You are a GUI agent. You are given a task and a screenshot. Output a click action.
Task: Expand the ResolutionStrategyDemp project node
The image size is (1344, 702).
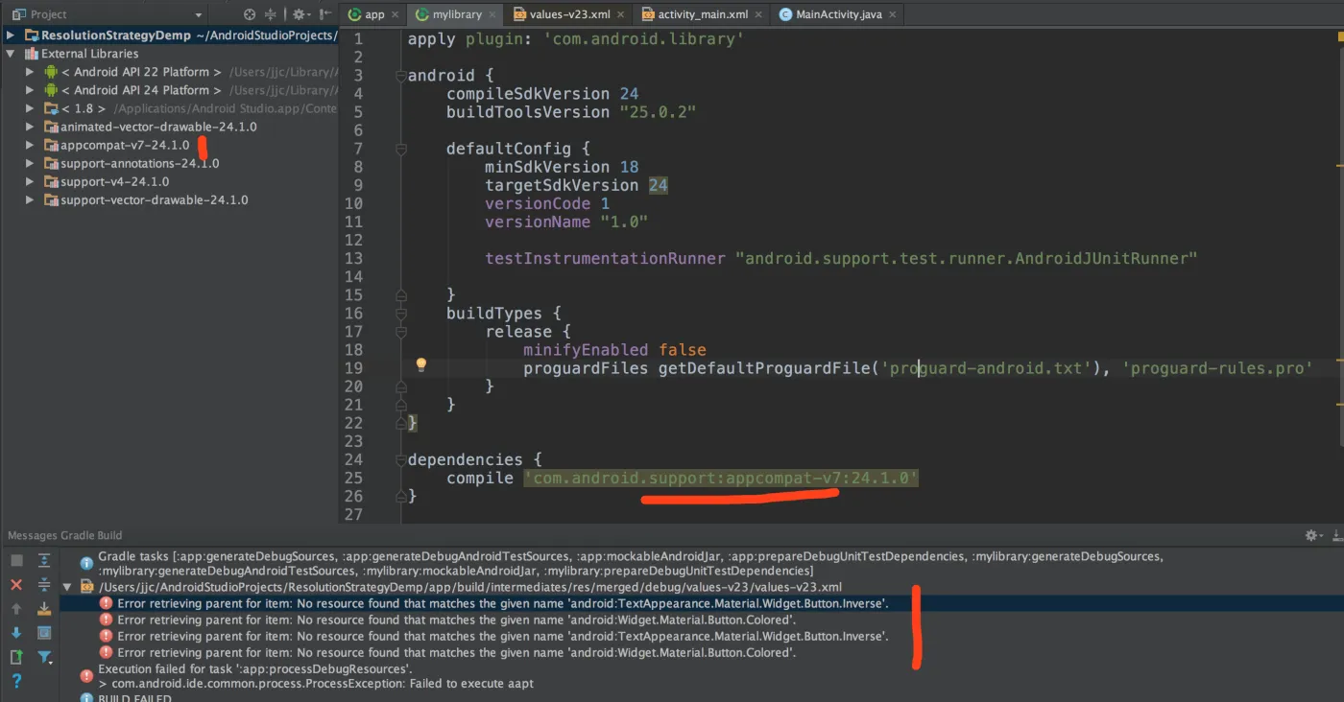10,35
